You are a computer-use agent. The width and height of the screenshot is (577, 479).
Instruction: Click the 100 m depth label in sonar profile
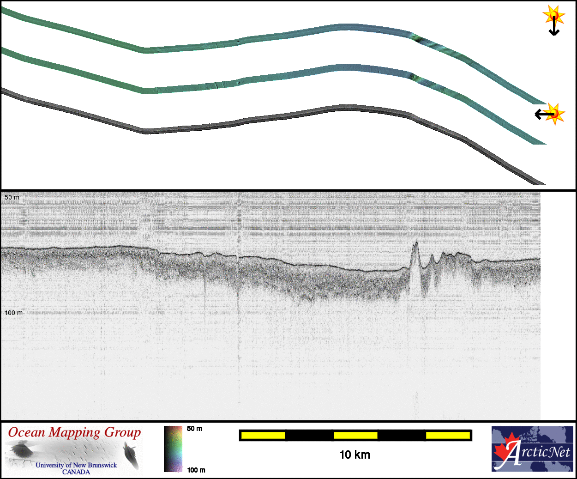click(13, 313)
